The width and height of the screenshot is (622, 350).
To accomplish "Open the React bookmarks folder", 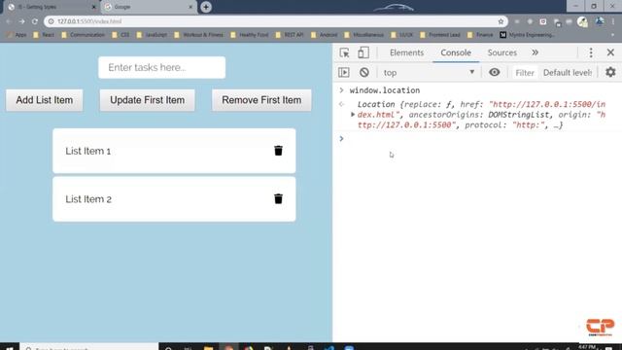I will click(44, 35).
